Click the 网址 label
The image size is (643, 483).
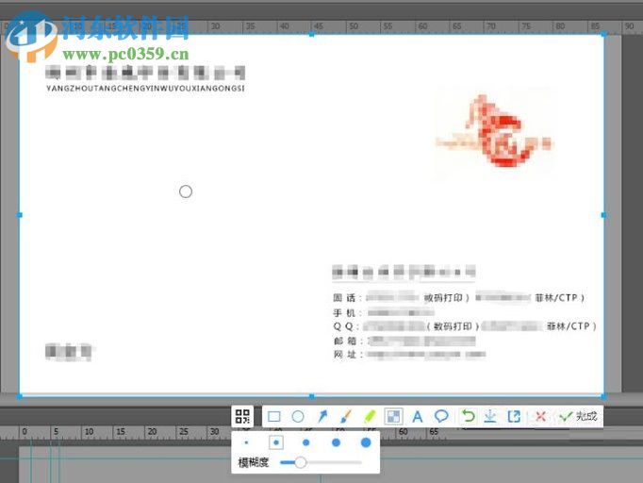tap(345, 355)
